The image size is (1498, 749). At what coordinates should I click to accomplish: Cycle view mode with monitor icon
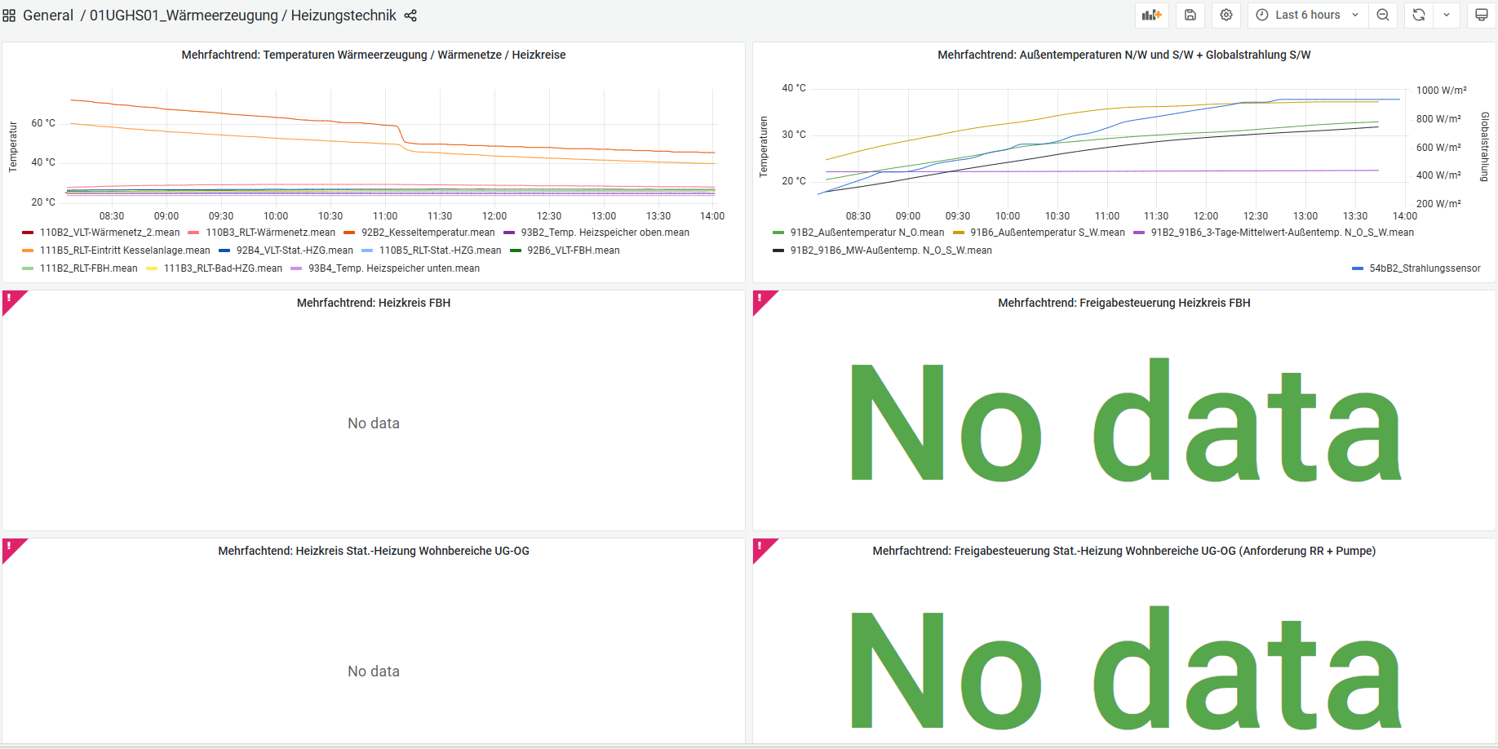tap(1482, 16)
